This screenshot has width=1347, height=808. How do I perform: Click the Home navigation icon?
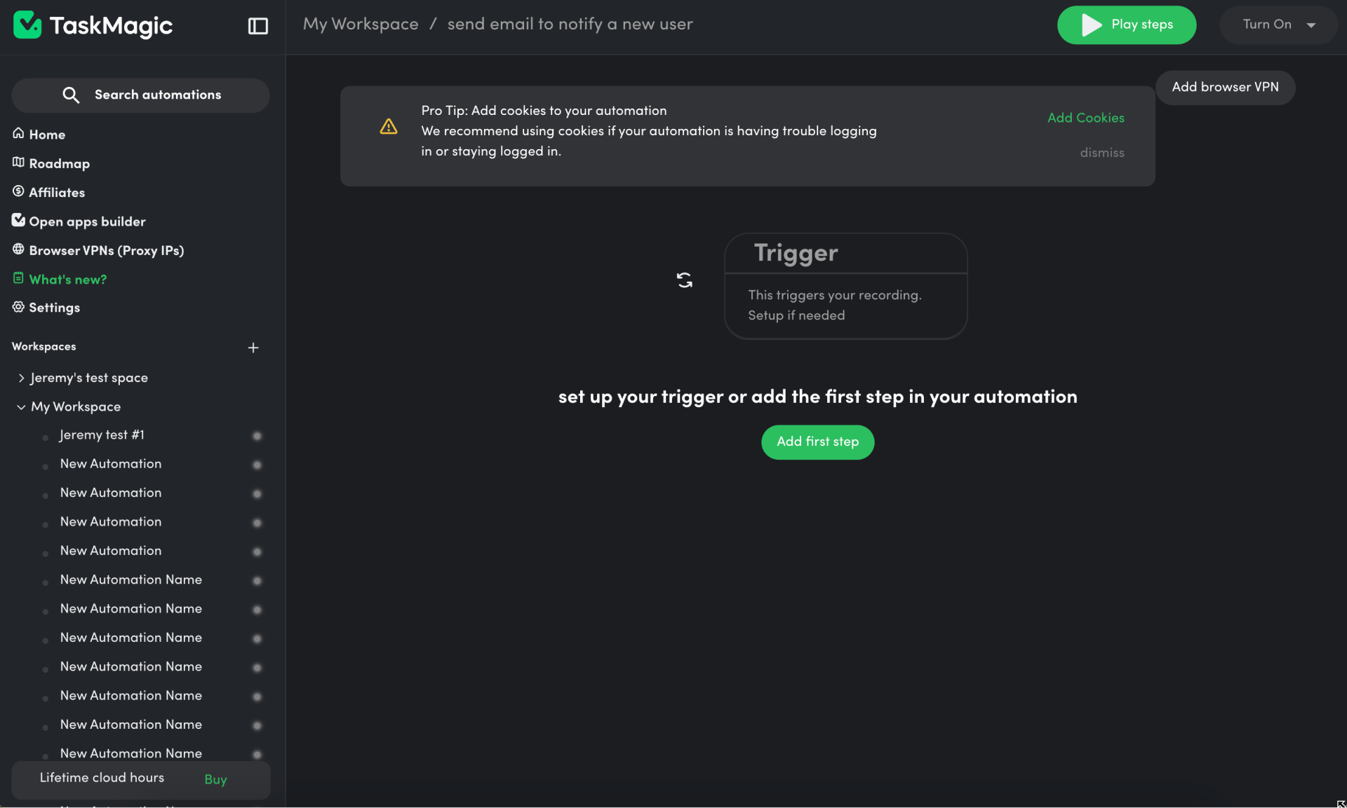18,134
